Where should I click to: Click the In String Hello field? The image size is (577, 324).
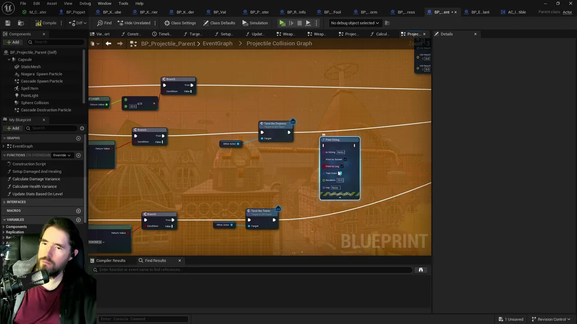click(341, 152)
